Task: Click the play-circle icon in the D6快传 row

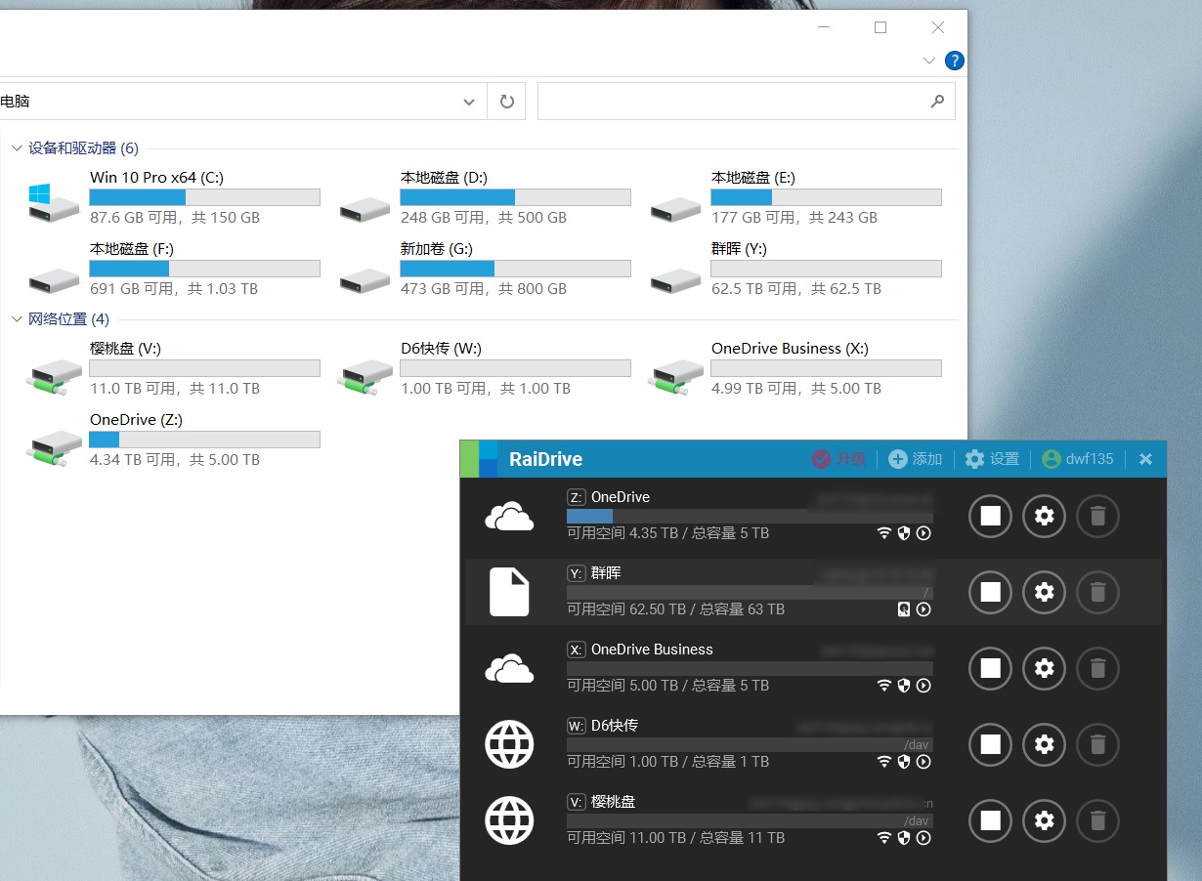Action: pyautogui.click(x=923, y=762)
